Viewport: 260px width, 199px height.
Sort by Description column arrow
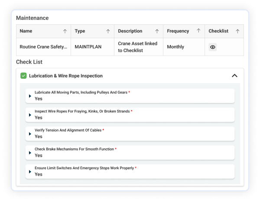[157, 31]
